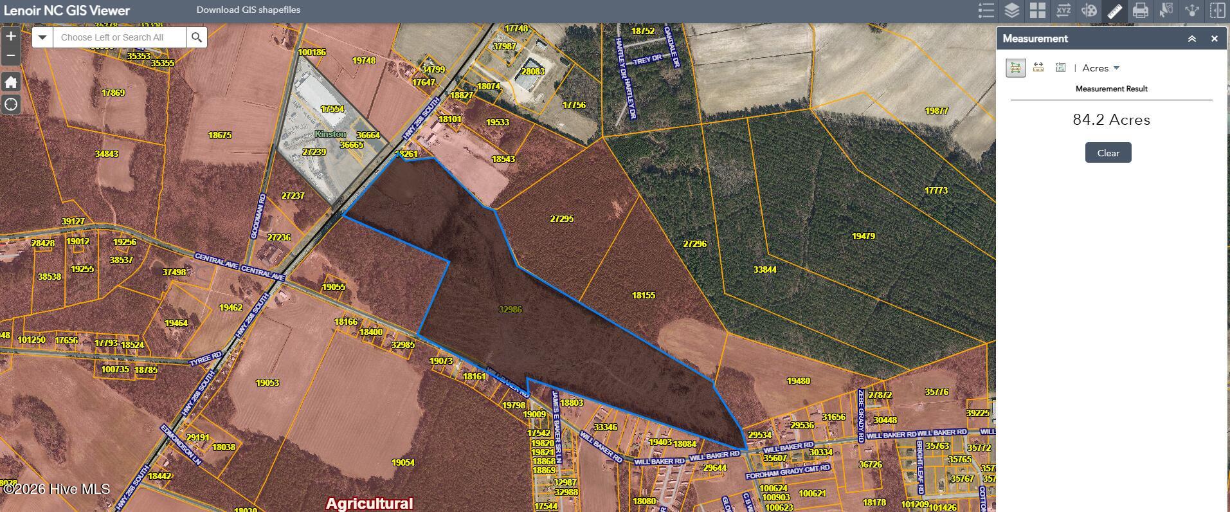Click the Print widget icon
This screenshot has height=512, width=1230.
pyautogui.click(x=1140, y=11)
